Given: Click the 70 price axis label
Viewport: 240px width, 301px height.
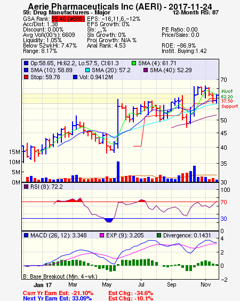Looking at the screenshot, I should coord(223,80).
